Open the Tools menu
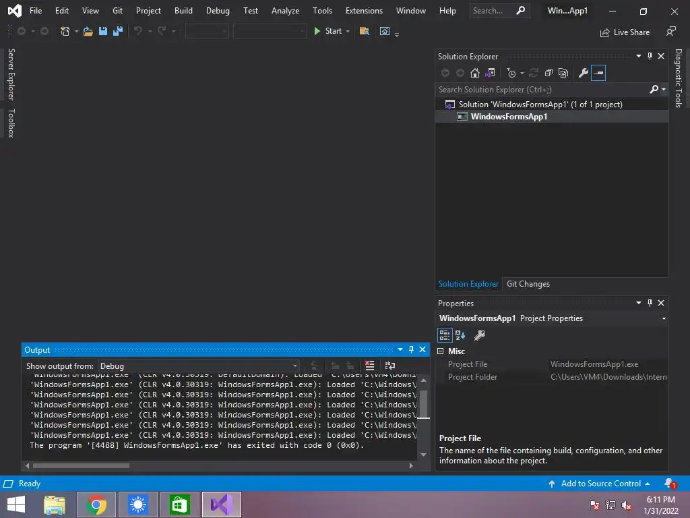 coord(322,11)
